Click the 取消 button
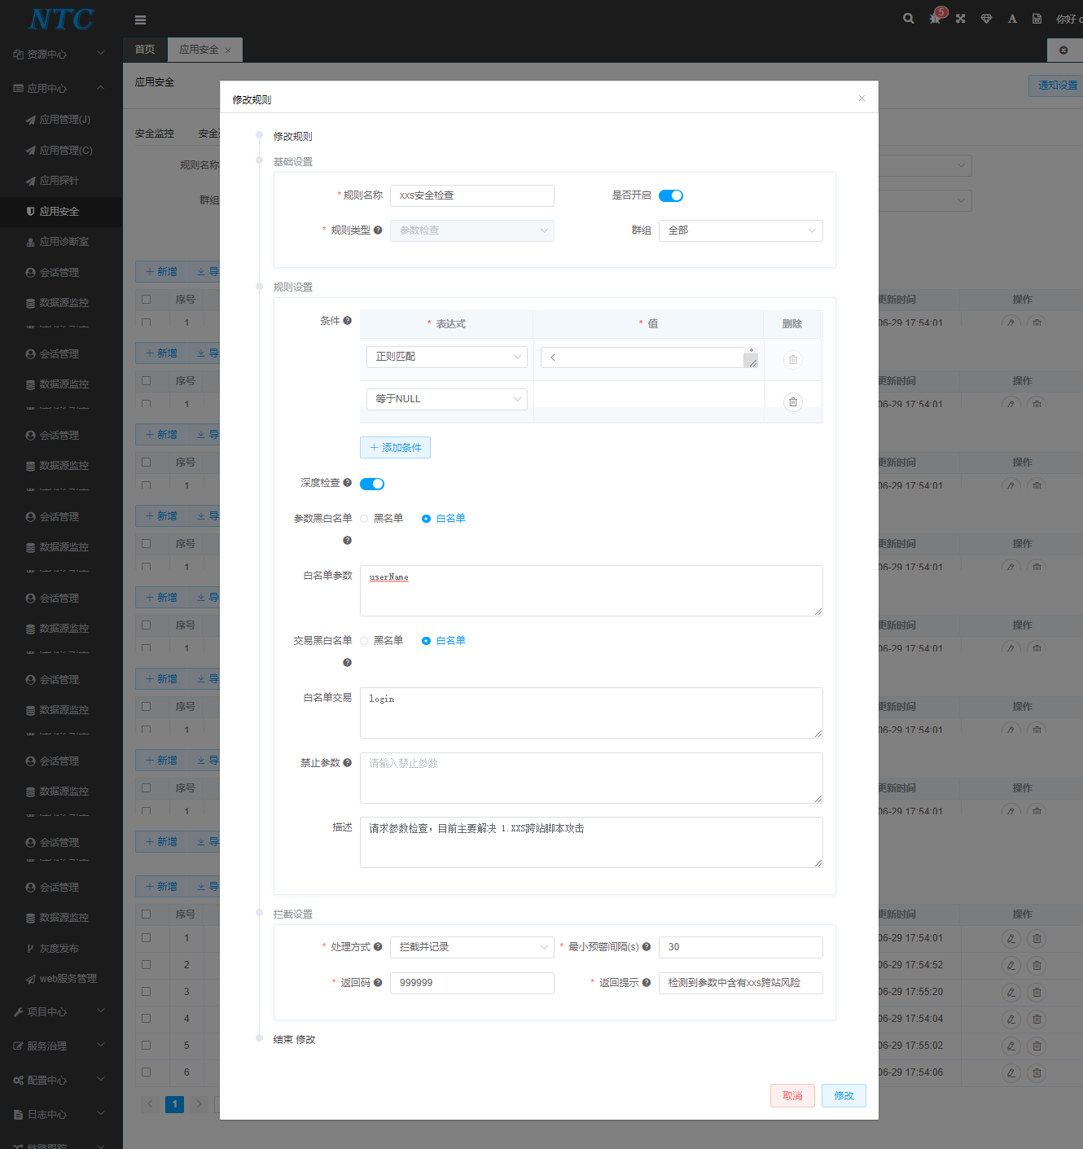1083x1149 pixels. point(792,1096)
